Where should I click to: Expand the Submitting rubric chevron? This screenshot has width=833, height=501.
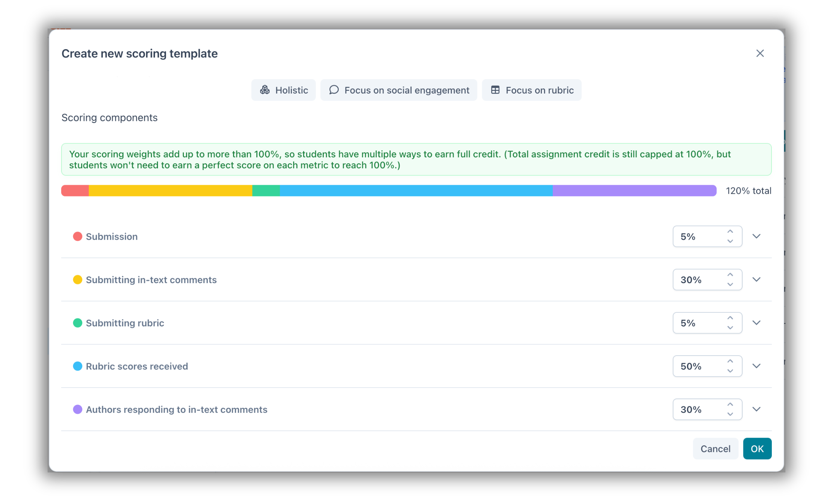pyautogui.click(x=756, y=323)
